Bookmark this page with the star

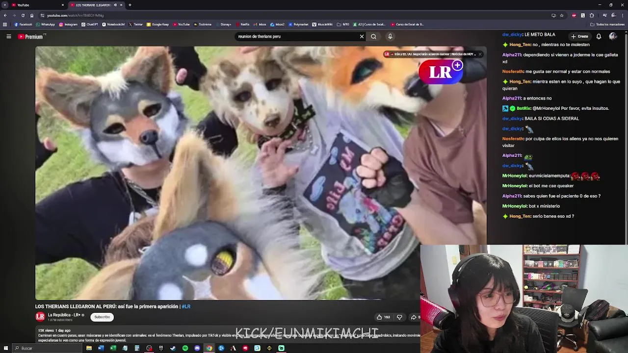pos(562,15)
